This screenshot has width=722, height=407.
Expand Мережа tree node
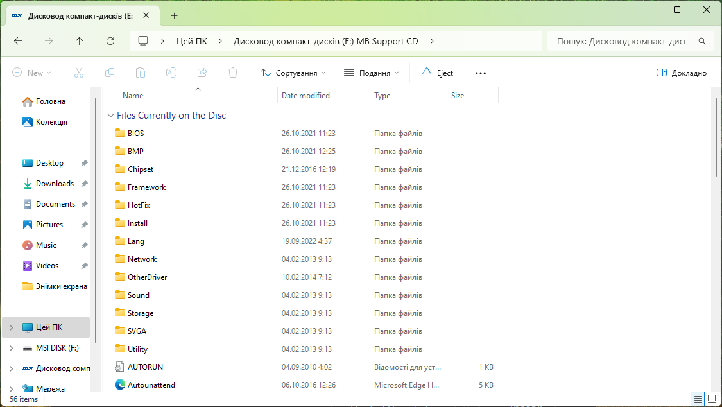pyautogui.click(x=12, y=388)
